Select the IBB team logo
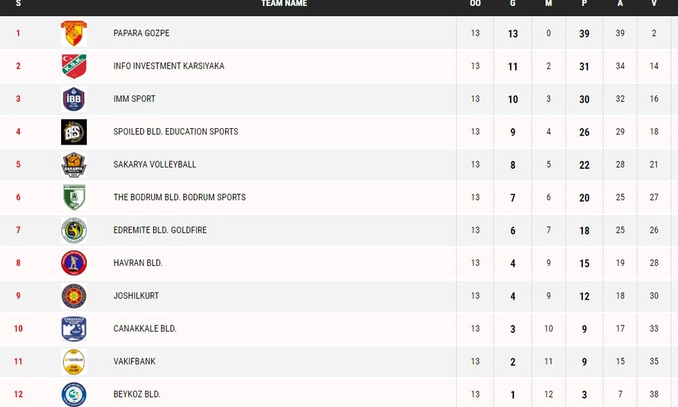Image resolution: width=678 pixels, height=407 pixels. 74,99
